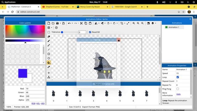
Task: Select the color picker eyedropper tool
Action: [x=49, y=67]
